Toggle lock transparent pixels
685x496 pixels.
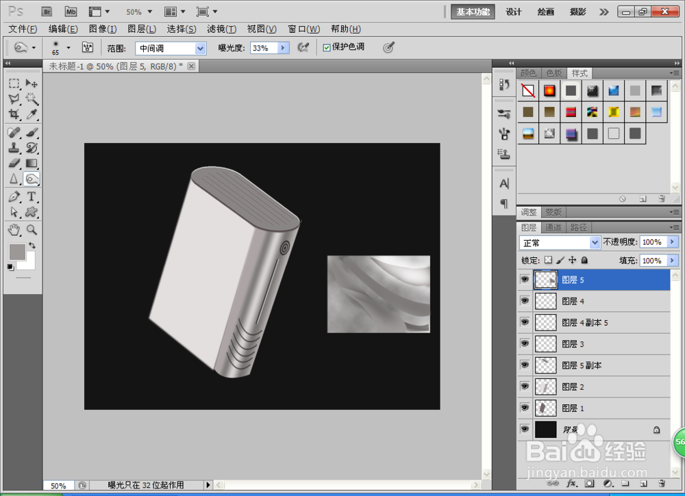[548, 260]
